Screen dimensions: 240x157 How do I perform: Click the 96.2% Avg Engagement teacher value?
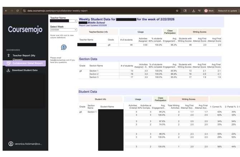(x=174, y=45)
